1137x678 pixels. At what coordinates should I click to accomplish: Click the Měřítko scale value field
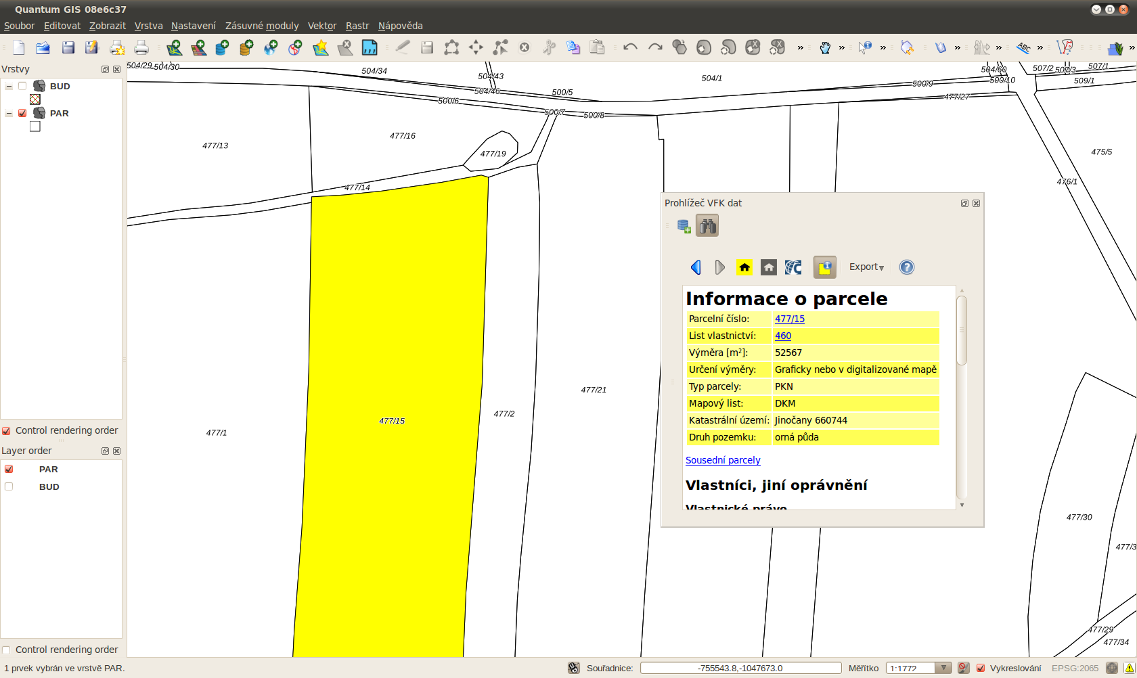[910, 668]
